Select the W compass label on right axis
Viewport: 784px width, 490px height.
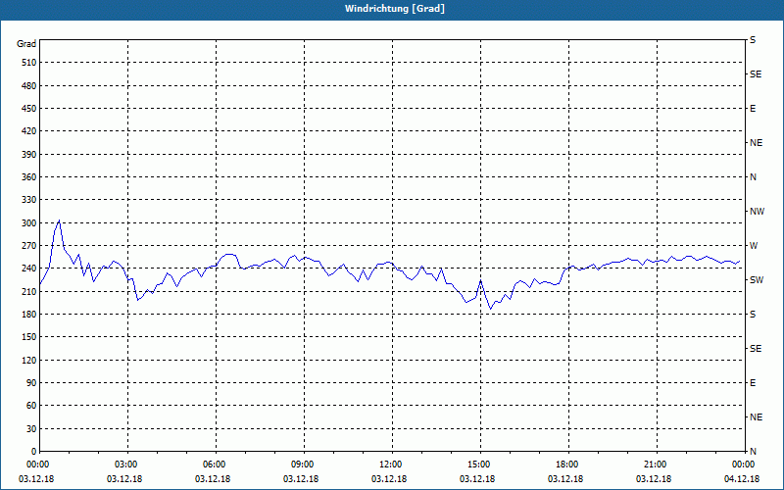click(754, 246)
